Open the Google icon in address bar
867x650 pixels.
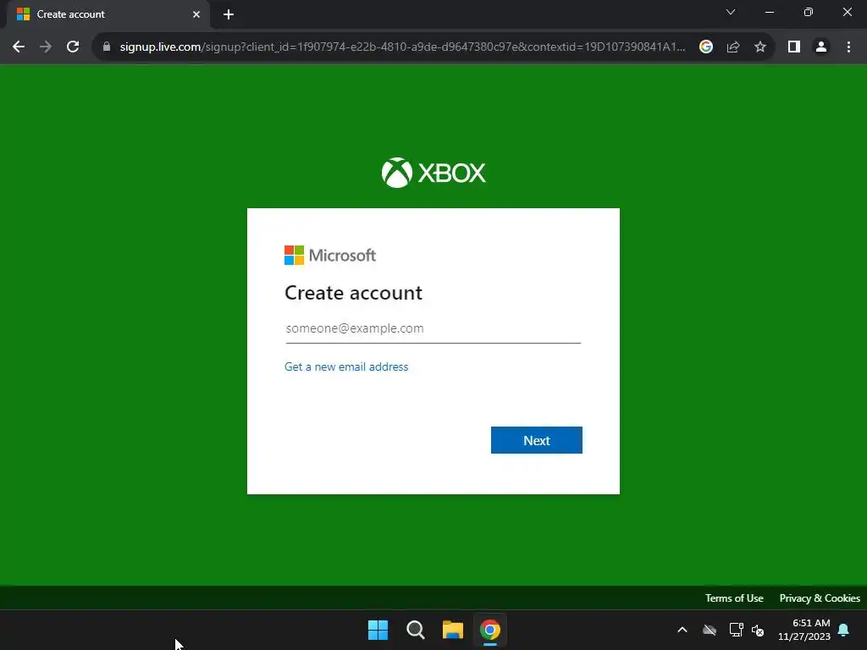[x=705, y=47]
